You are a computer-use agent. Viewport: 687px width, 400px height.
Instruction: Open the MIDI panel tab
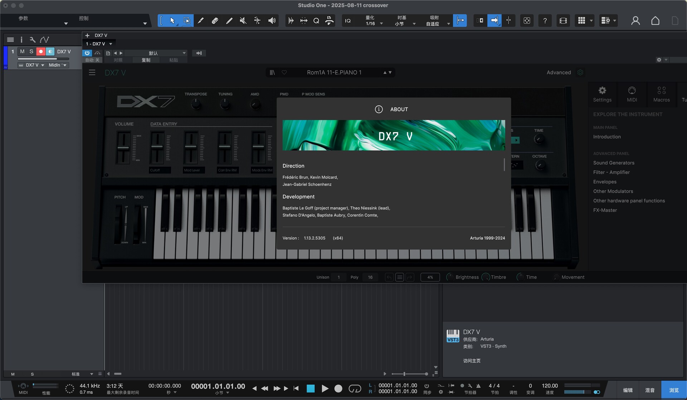point(632,94)
